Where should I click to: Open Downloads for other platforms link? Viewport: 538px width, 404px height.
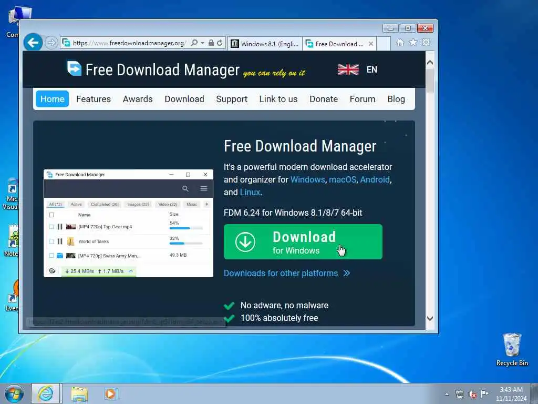pyautogui.click(x=287, y=273)
